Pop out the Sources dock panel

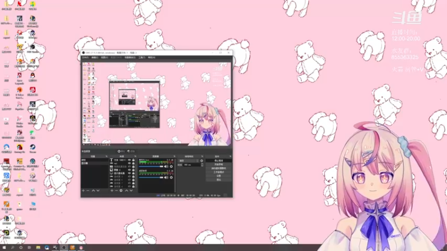tap(135, 156)
